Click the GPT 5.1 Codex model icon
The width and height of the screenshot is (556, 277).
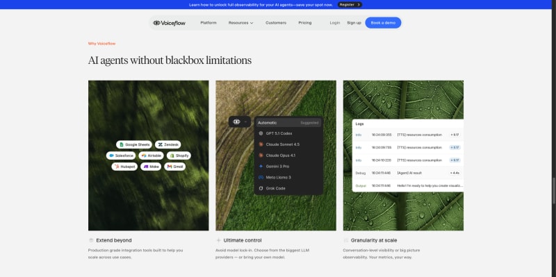point(261,133)
